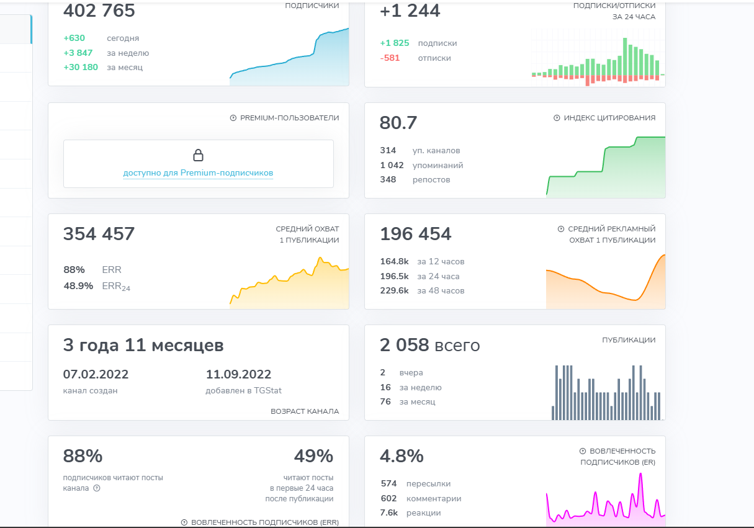Click the channel creation date 07.02.2022

tap(96, 375)
